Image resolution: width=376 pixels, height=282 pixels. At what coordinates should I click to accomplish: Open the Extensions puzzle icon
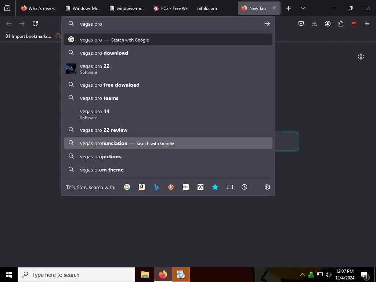point(341,23)
